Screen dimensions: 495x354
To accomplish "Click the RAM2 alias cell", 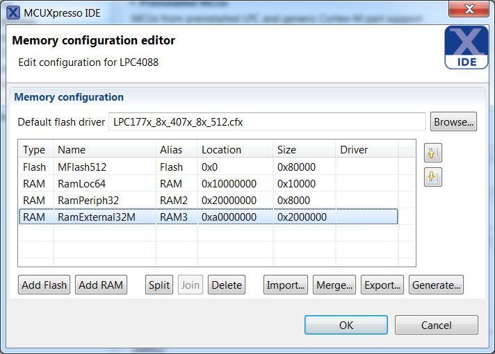I will (177, 201).
